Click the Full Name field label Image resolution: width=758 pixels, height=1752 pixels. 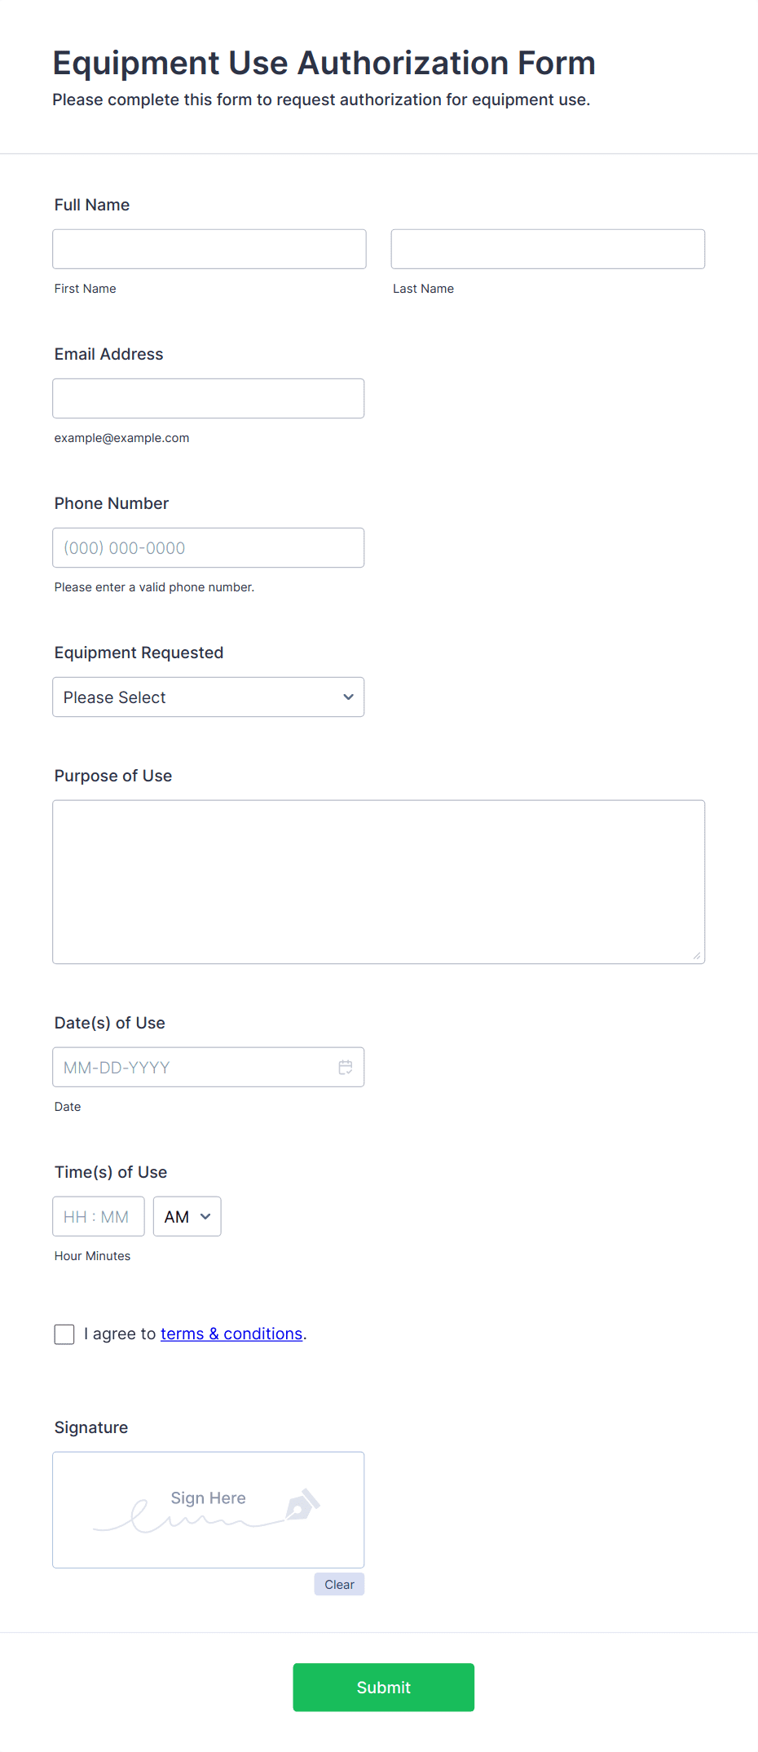coord(92,205)
